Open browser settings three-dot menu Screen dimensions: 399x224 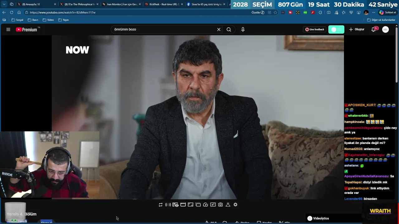click(373, 12)
